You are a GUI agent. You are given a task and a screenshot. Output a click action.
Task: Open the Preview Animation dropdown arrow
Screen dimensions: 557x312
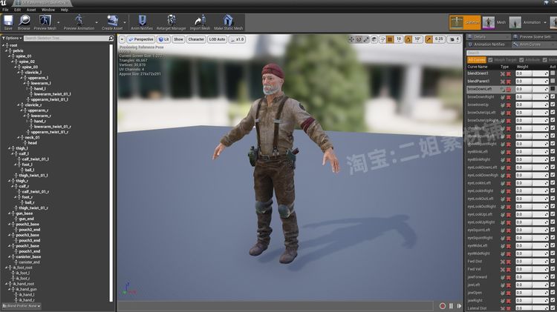tap(97, 22)
